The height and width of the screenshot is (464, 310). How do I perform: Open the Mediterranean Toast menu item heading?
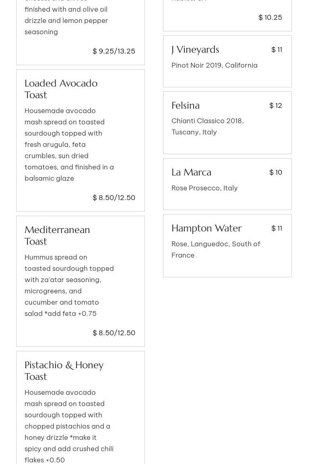tap(57, 235)
